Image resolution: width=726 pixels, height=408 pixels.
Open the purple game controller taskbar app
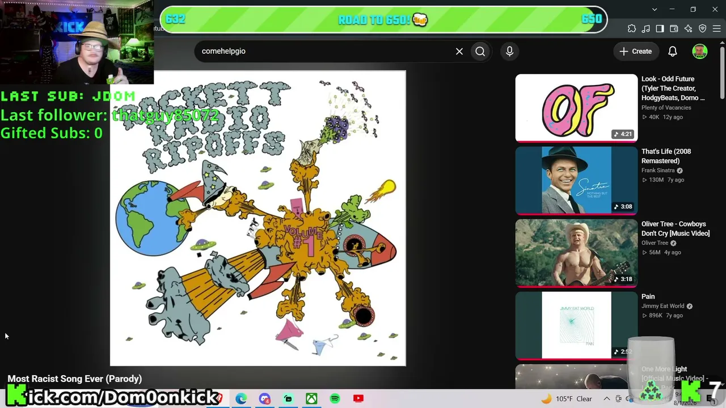click(264, 399)
